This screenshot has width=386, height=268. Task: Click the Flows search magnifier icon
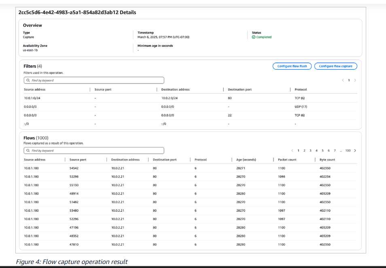click(x=28, y=150)
